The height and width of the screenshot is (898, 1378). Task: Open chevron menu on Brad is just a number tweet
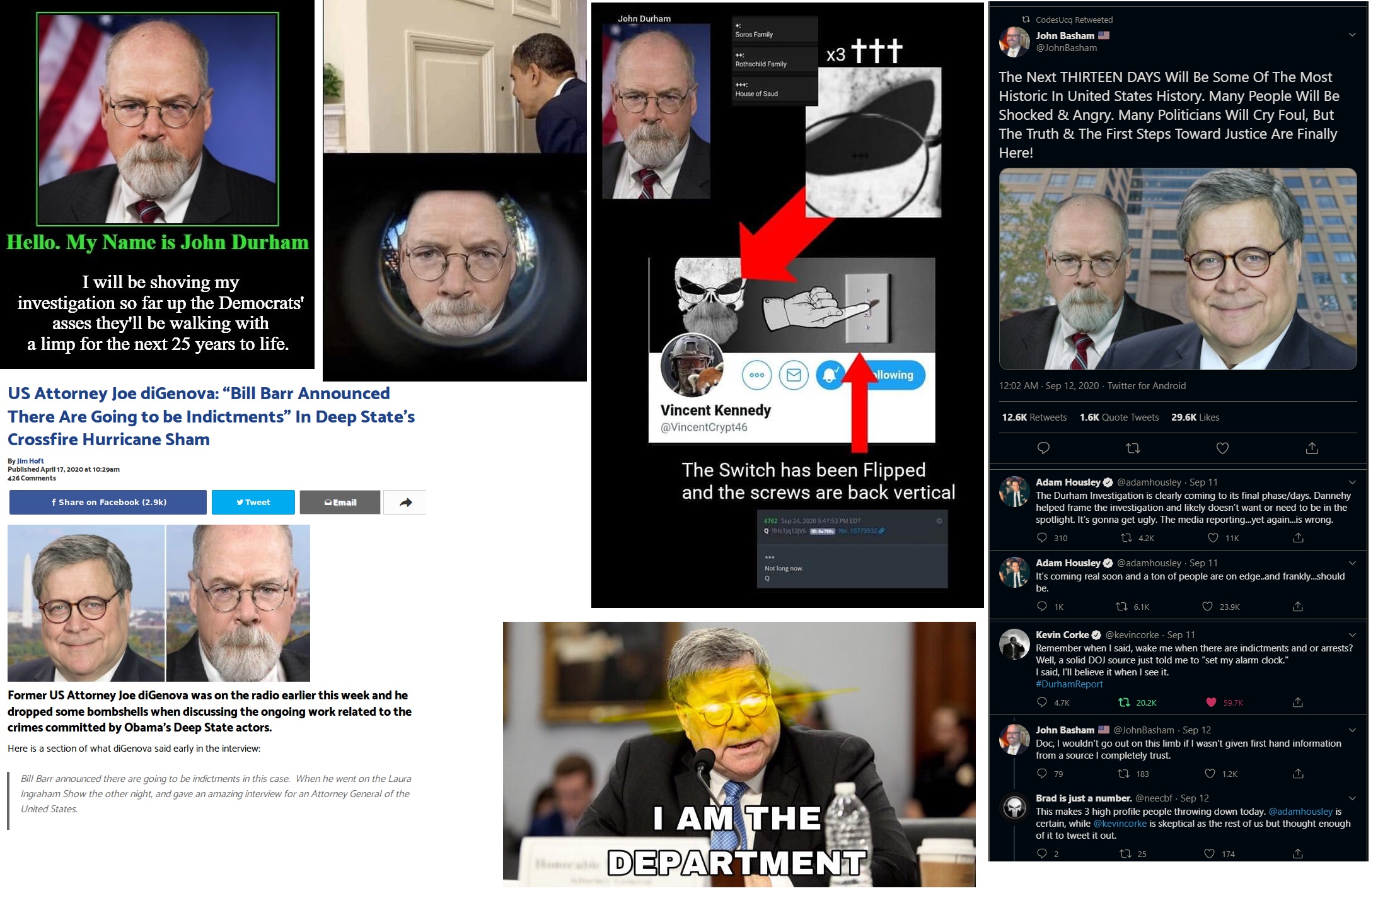pyautogui.click(x=1352, y=798)
